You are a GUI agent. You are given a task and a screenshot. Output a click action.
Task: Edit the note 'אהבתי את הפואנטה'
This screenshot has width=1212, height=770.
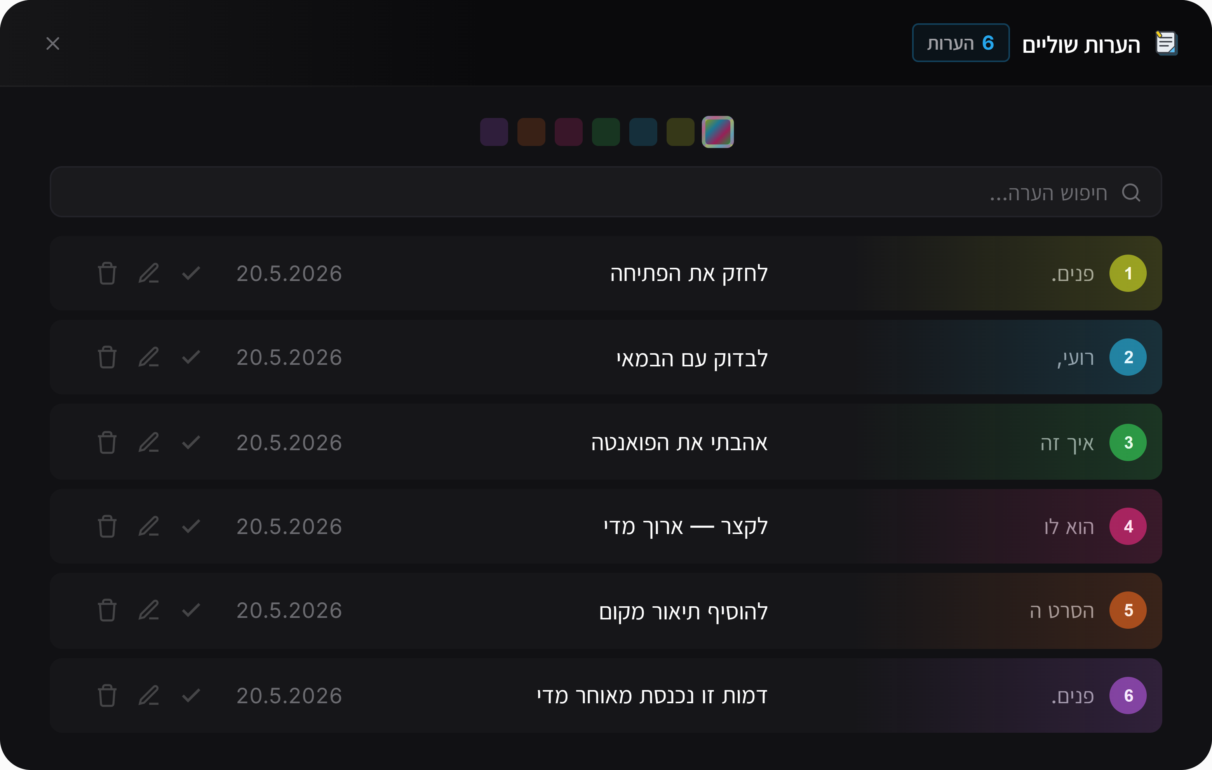[x=149, y=442]
